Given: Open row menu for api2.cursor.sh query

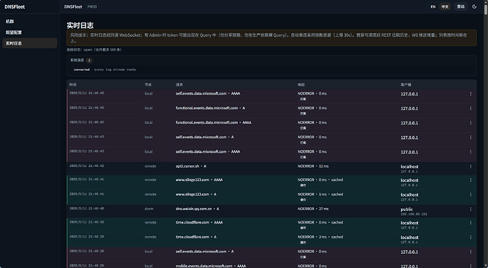Looking at the screenshot, I should click(x=470, y=166).
